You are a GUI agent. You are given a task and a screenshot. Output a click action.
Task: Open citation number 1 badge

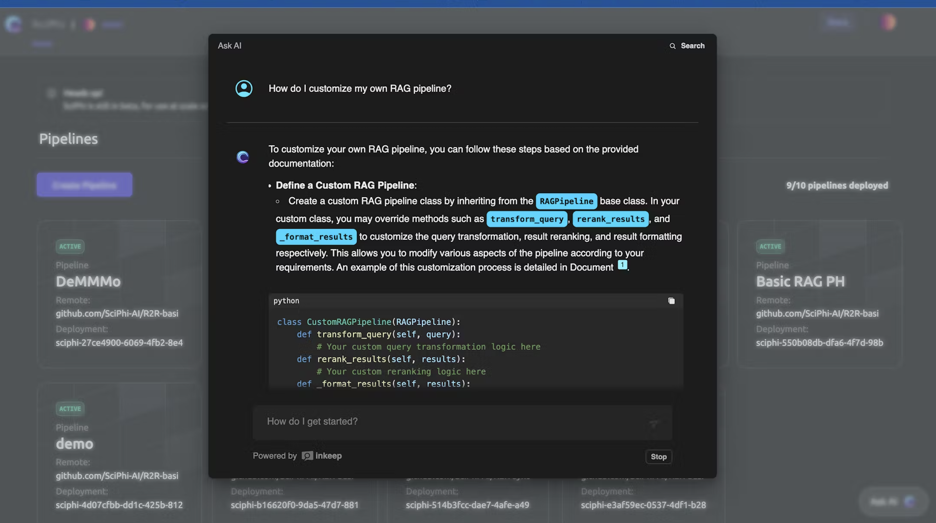622,265
